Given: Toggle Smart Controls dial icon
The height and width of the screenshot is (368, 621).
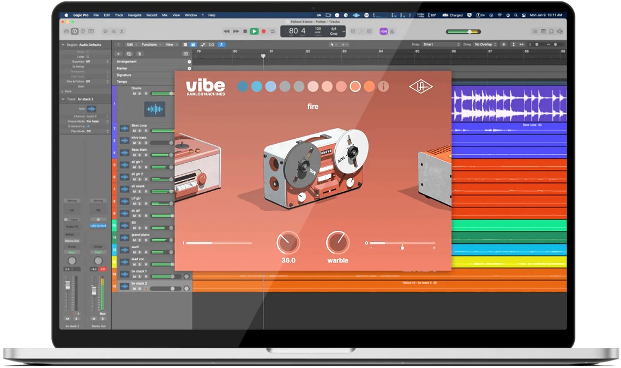Looking at the screenshot, I should 105,31.
